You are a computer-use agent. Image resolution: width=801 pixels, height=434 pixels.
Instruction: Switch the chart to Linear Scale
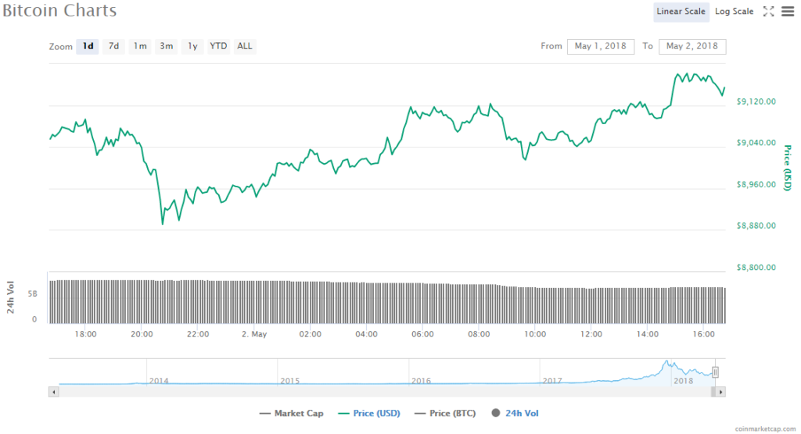(681, 11)
